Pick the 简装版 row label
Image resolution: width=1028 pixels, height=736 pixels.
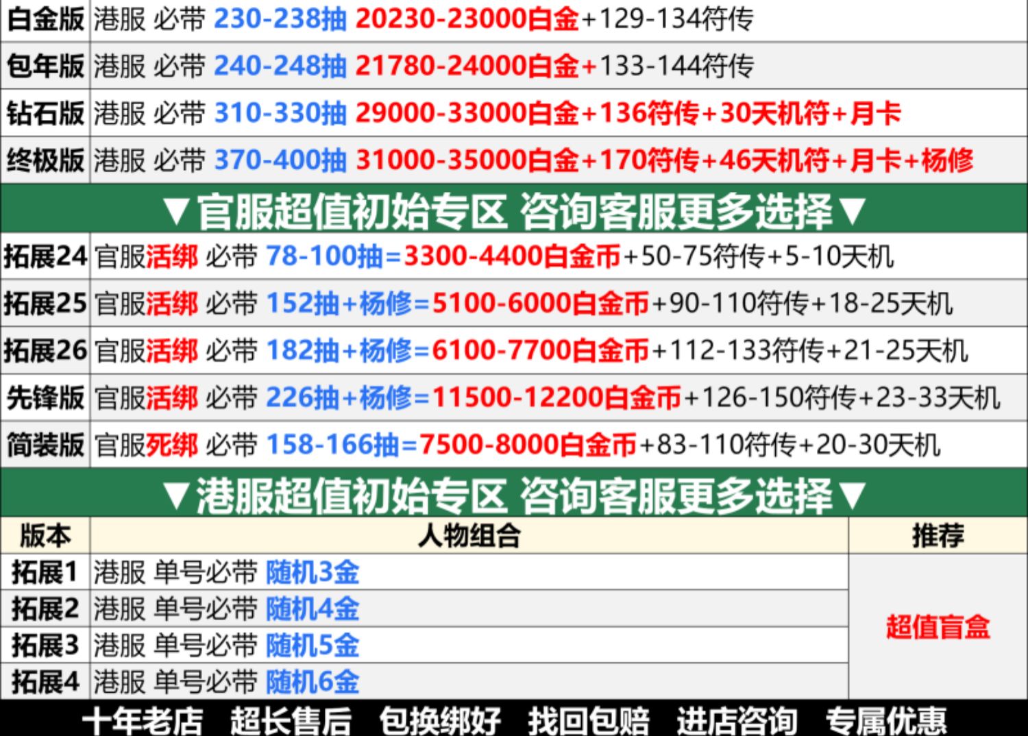(x=45, y=445)
